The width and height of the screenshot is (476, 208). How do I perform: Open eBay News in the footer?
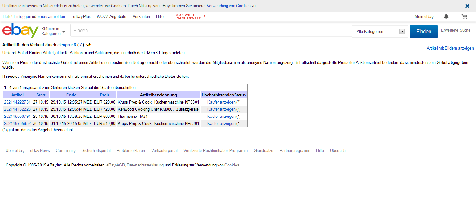(40, 151)
